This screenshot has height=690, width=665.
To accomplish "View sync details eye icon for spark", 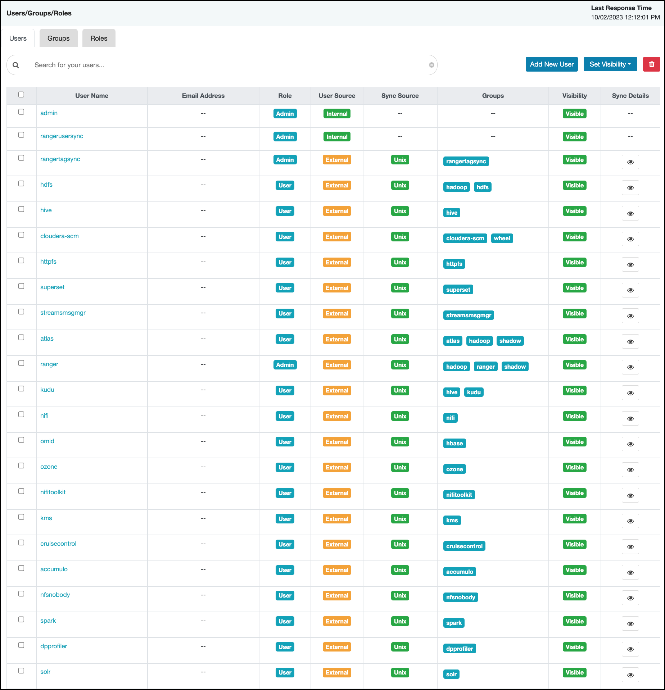I will [x=630, y=624].
